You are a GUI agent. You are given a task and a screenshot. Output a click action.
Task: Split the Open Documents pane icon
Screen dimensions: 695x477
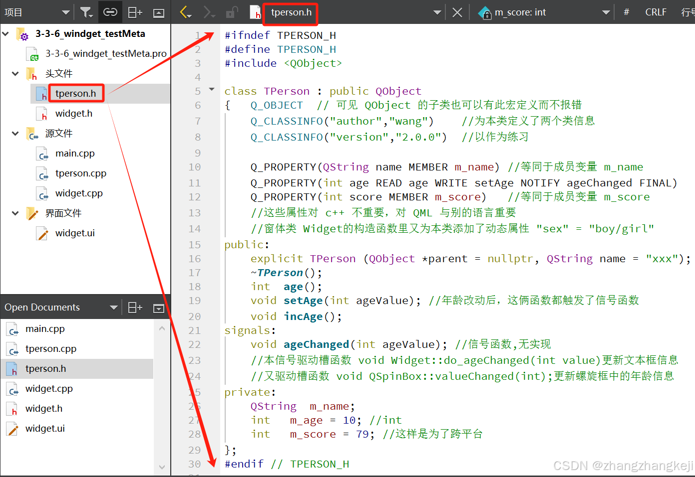(135, 308)
